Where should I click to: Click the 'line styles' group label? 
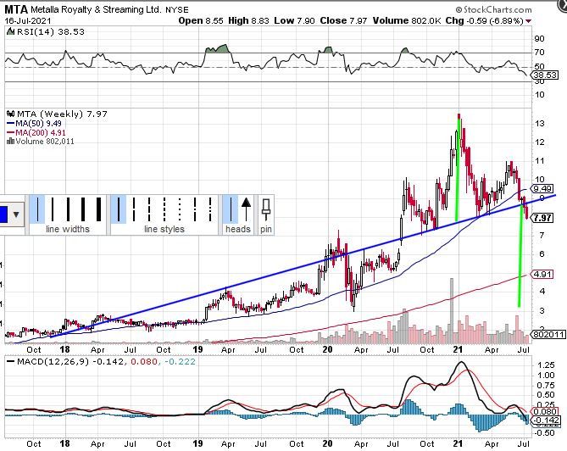coord(164,229)
